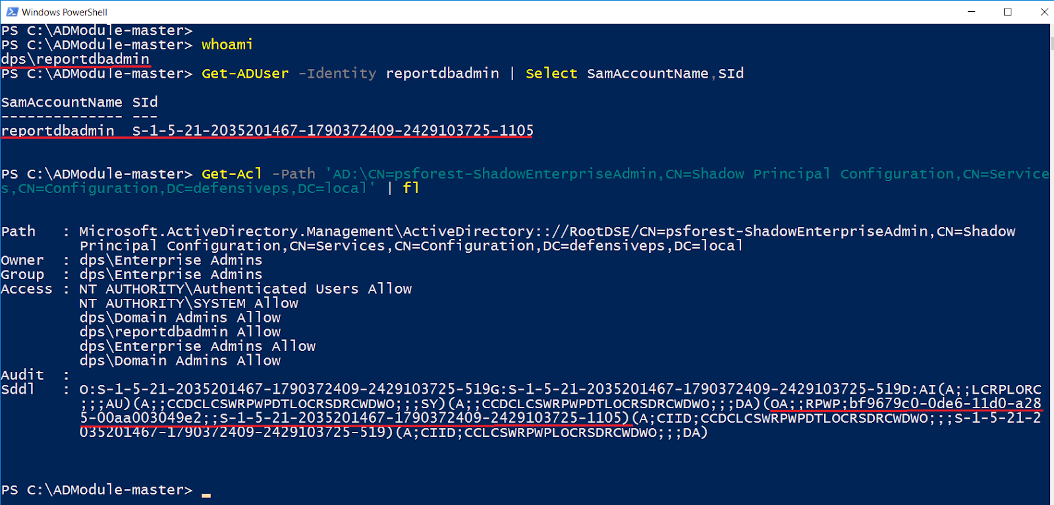Click the whoami command text
This screenshot has width=1054, height=505.
227,45
